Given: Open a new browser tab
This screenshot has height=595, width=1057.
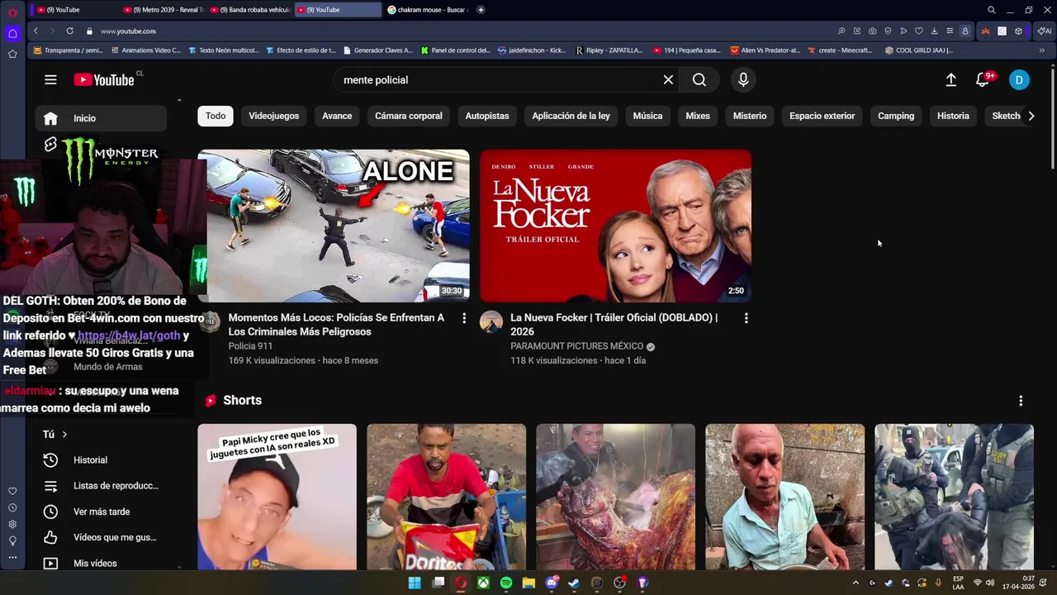Looking at the screenshot, I should coord(481,10).
